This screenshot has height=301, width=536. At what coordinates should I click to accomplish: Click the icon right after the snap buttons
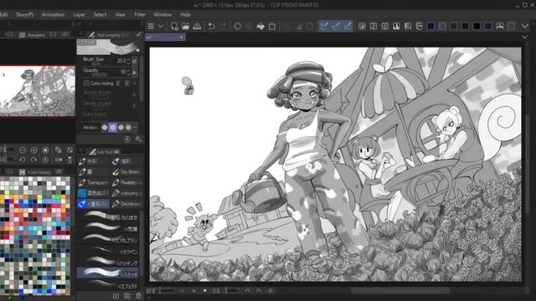(x=362, y=26)
